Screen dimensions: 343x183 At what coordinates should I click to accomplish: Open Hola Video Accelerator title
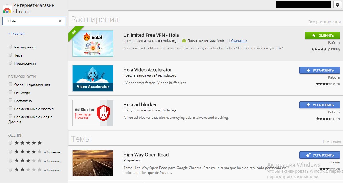(148, 70)
